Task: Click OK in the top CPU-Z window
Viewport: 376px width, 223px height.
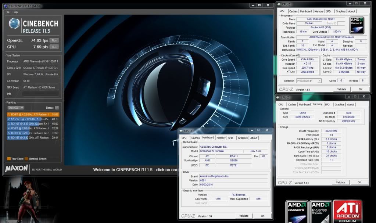Action: (361, 89)
